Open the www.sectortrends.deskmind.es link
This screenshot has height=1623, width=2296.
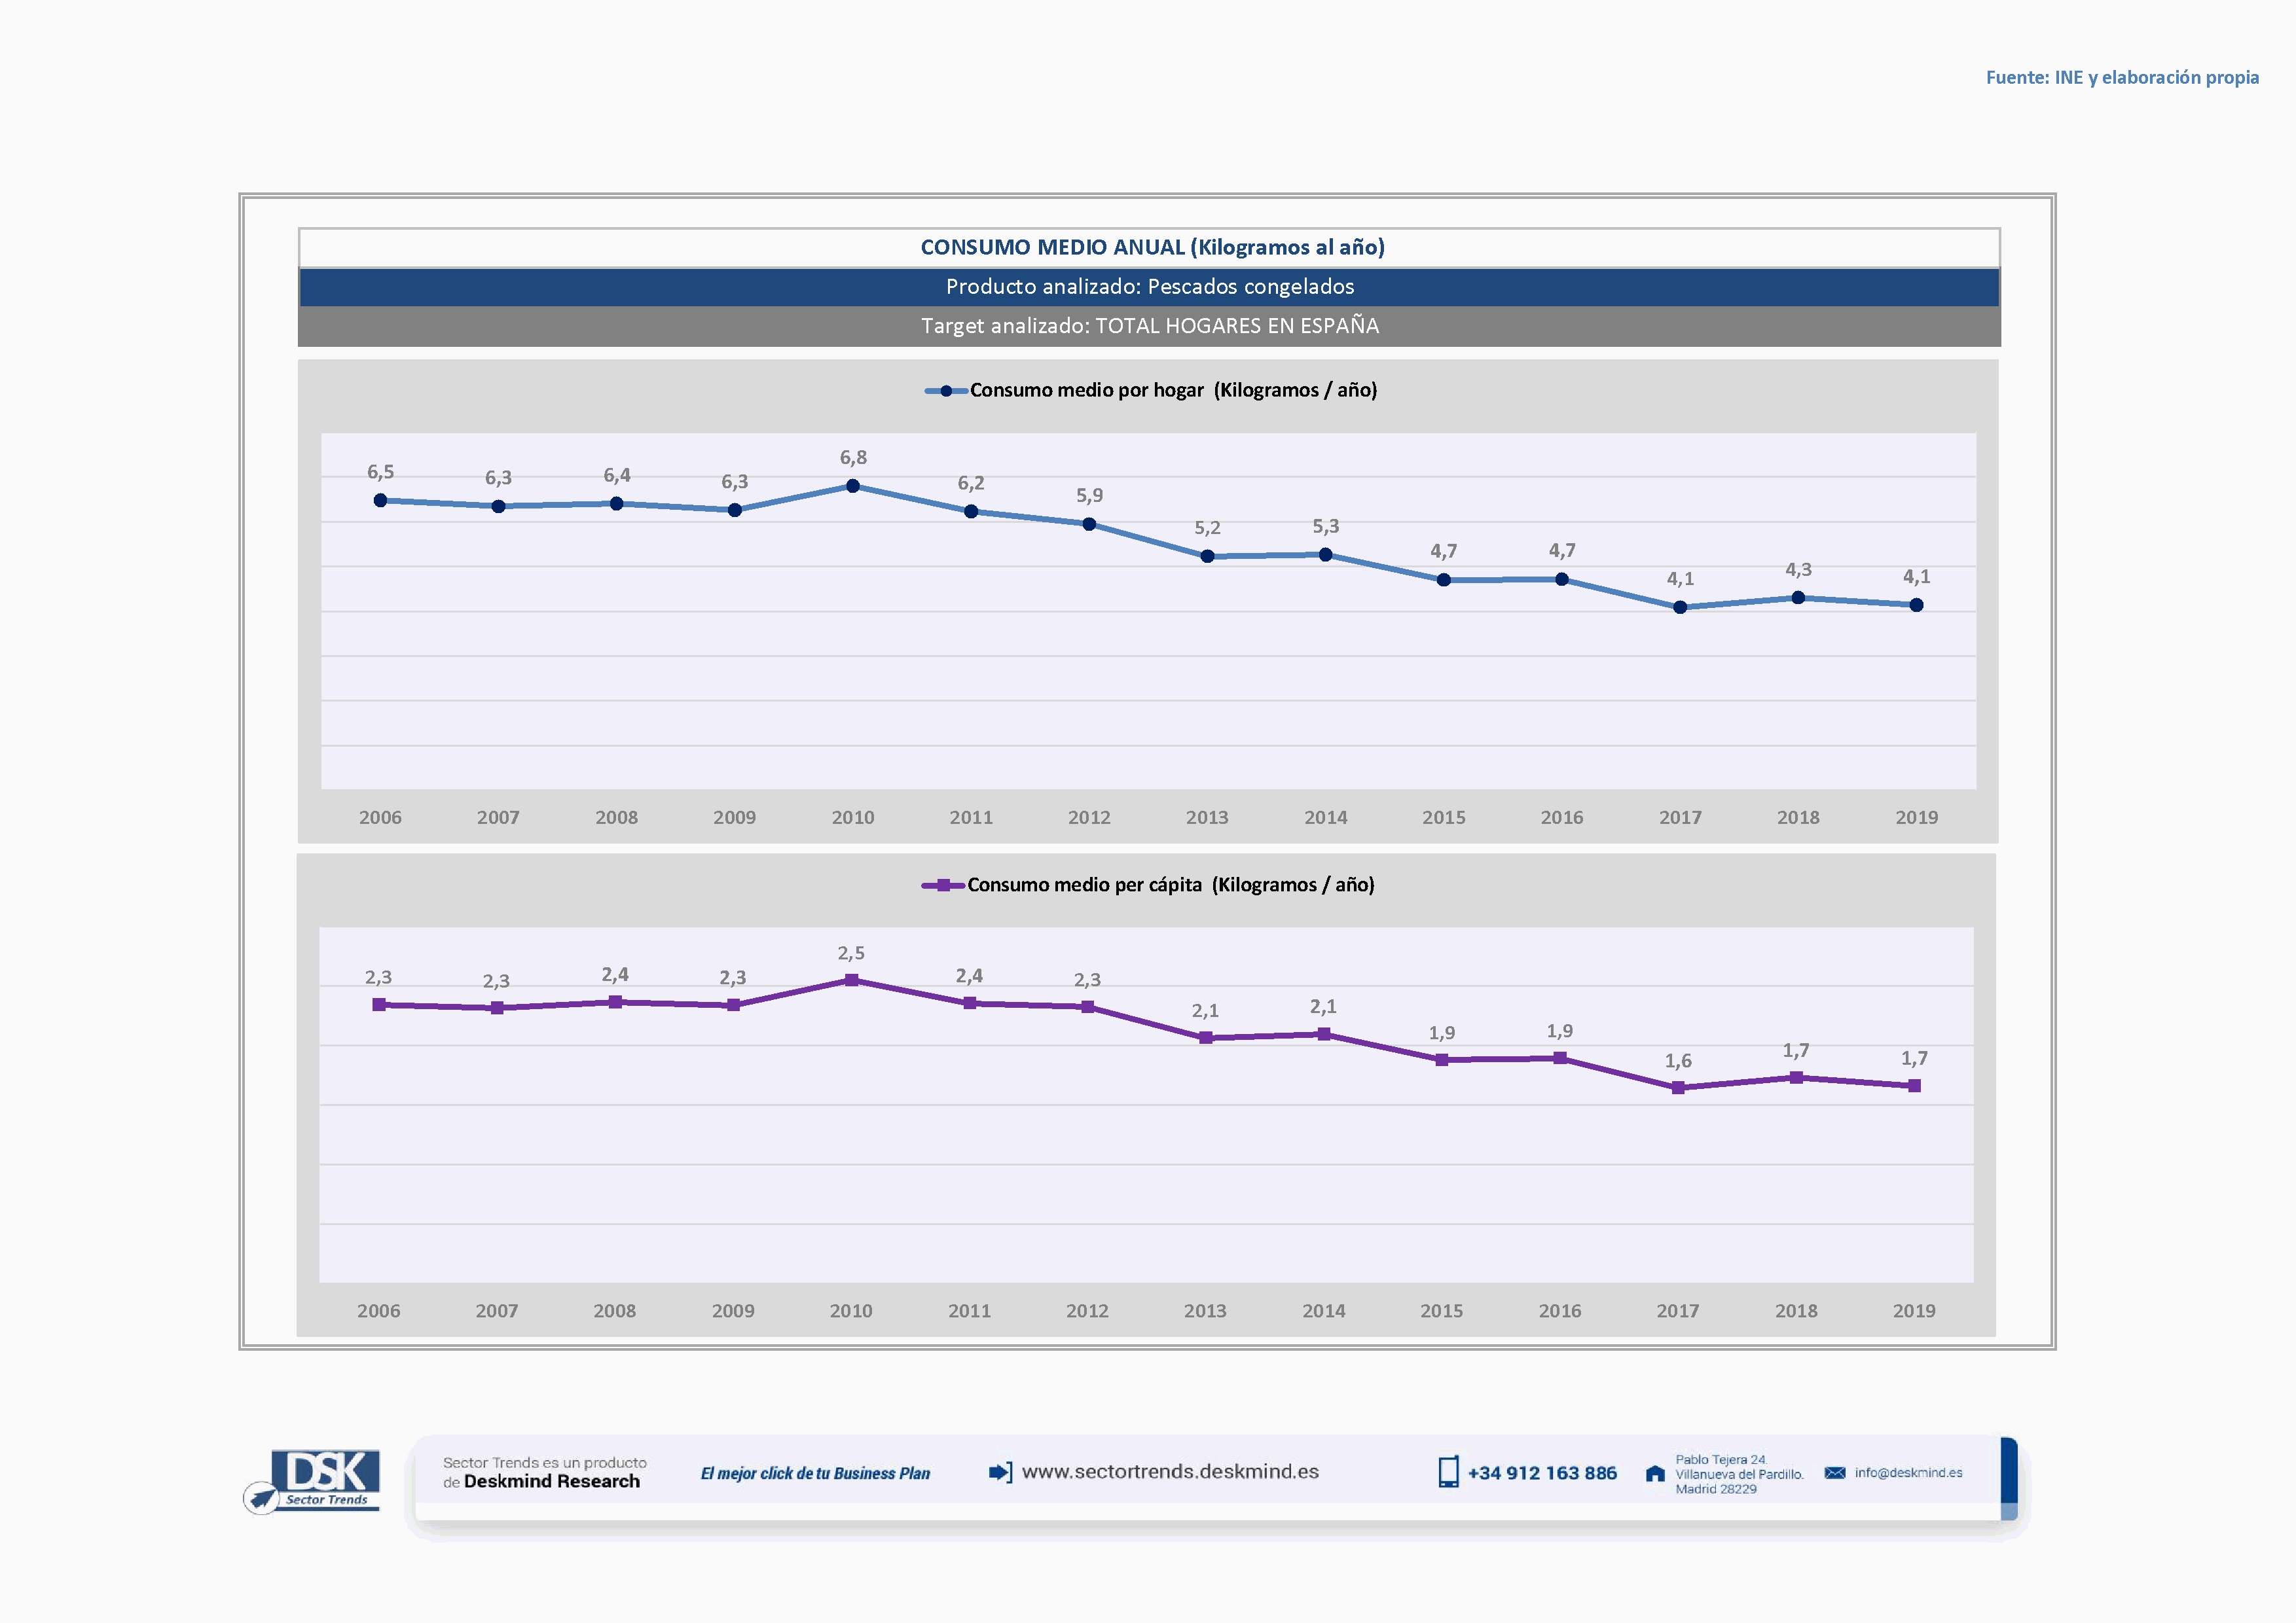pyautogui.click(x=1170, y=1471)
